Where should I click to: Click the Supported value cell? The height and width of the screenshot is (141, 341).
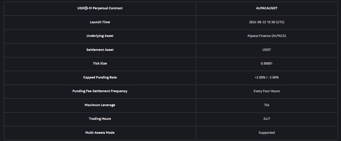pos(267,133)
